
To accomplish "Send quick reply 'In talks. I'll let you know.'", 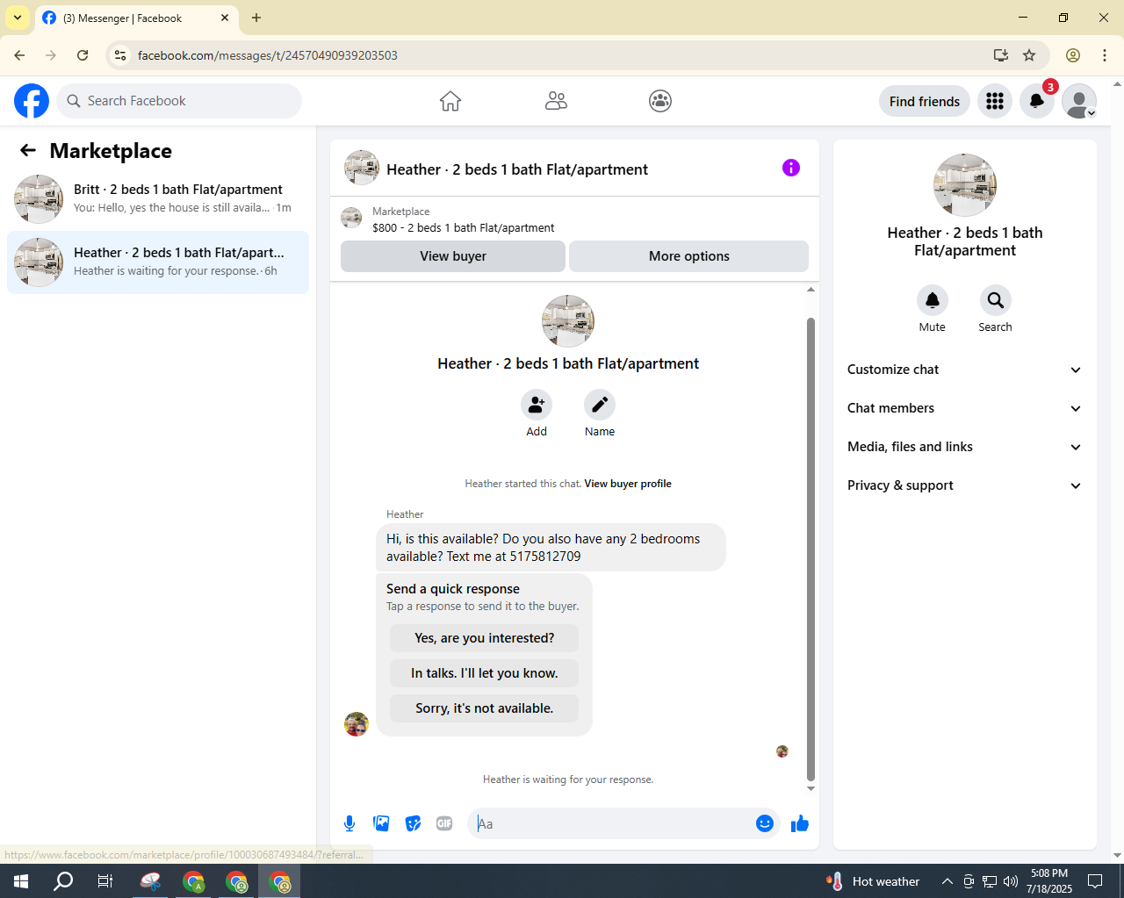I will point(485,673).
